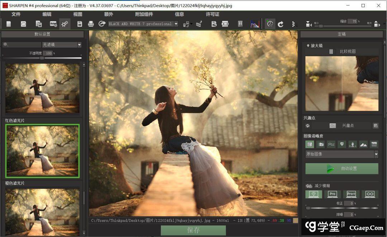
Task: Select the mountain landscape sharpness preset icon
Action: click(x=363, y=144)
